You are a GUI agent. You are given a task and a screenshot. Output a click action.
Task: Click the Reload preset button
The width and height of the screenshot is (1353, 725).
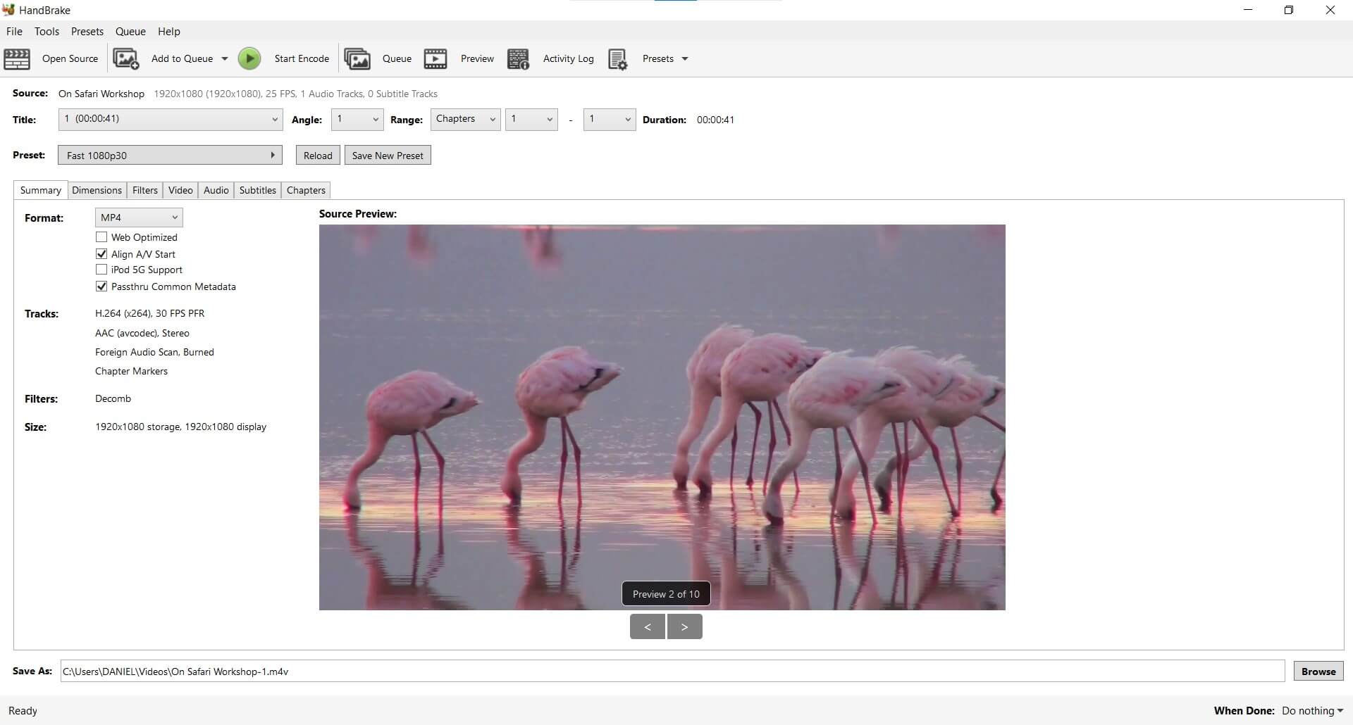click(318, 156)
